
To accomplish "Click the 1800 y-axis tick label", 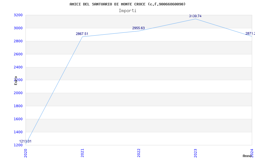I will pyautogui.click(x=18, y=106).
